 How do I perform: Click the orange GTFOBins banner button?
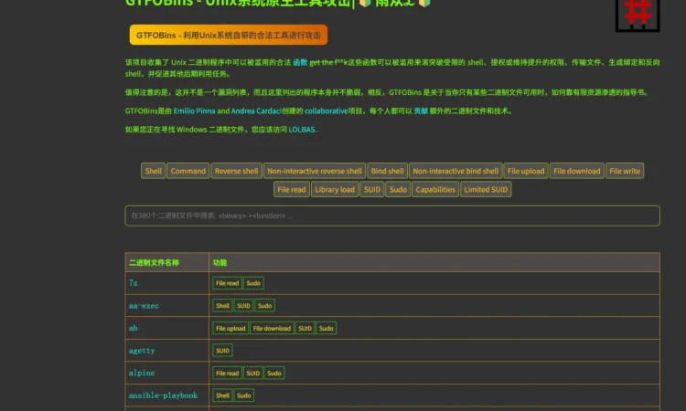[x=229, y=35]
